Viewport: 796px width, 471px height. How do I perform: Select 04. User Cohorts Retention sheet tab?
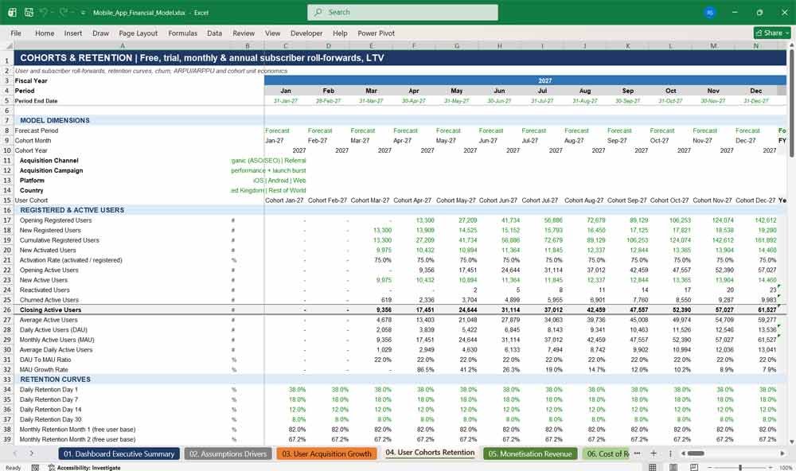pos(430,453)
